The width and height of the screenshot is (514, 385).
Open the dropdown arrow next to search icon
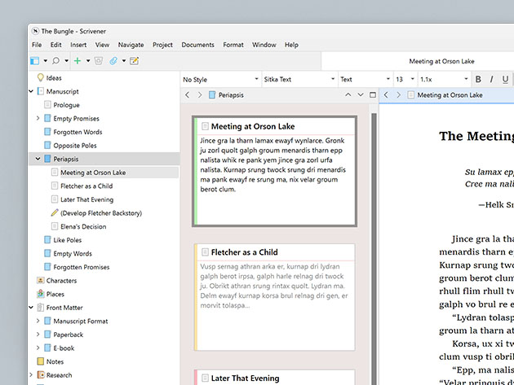67,61
